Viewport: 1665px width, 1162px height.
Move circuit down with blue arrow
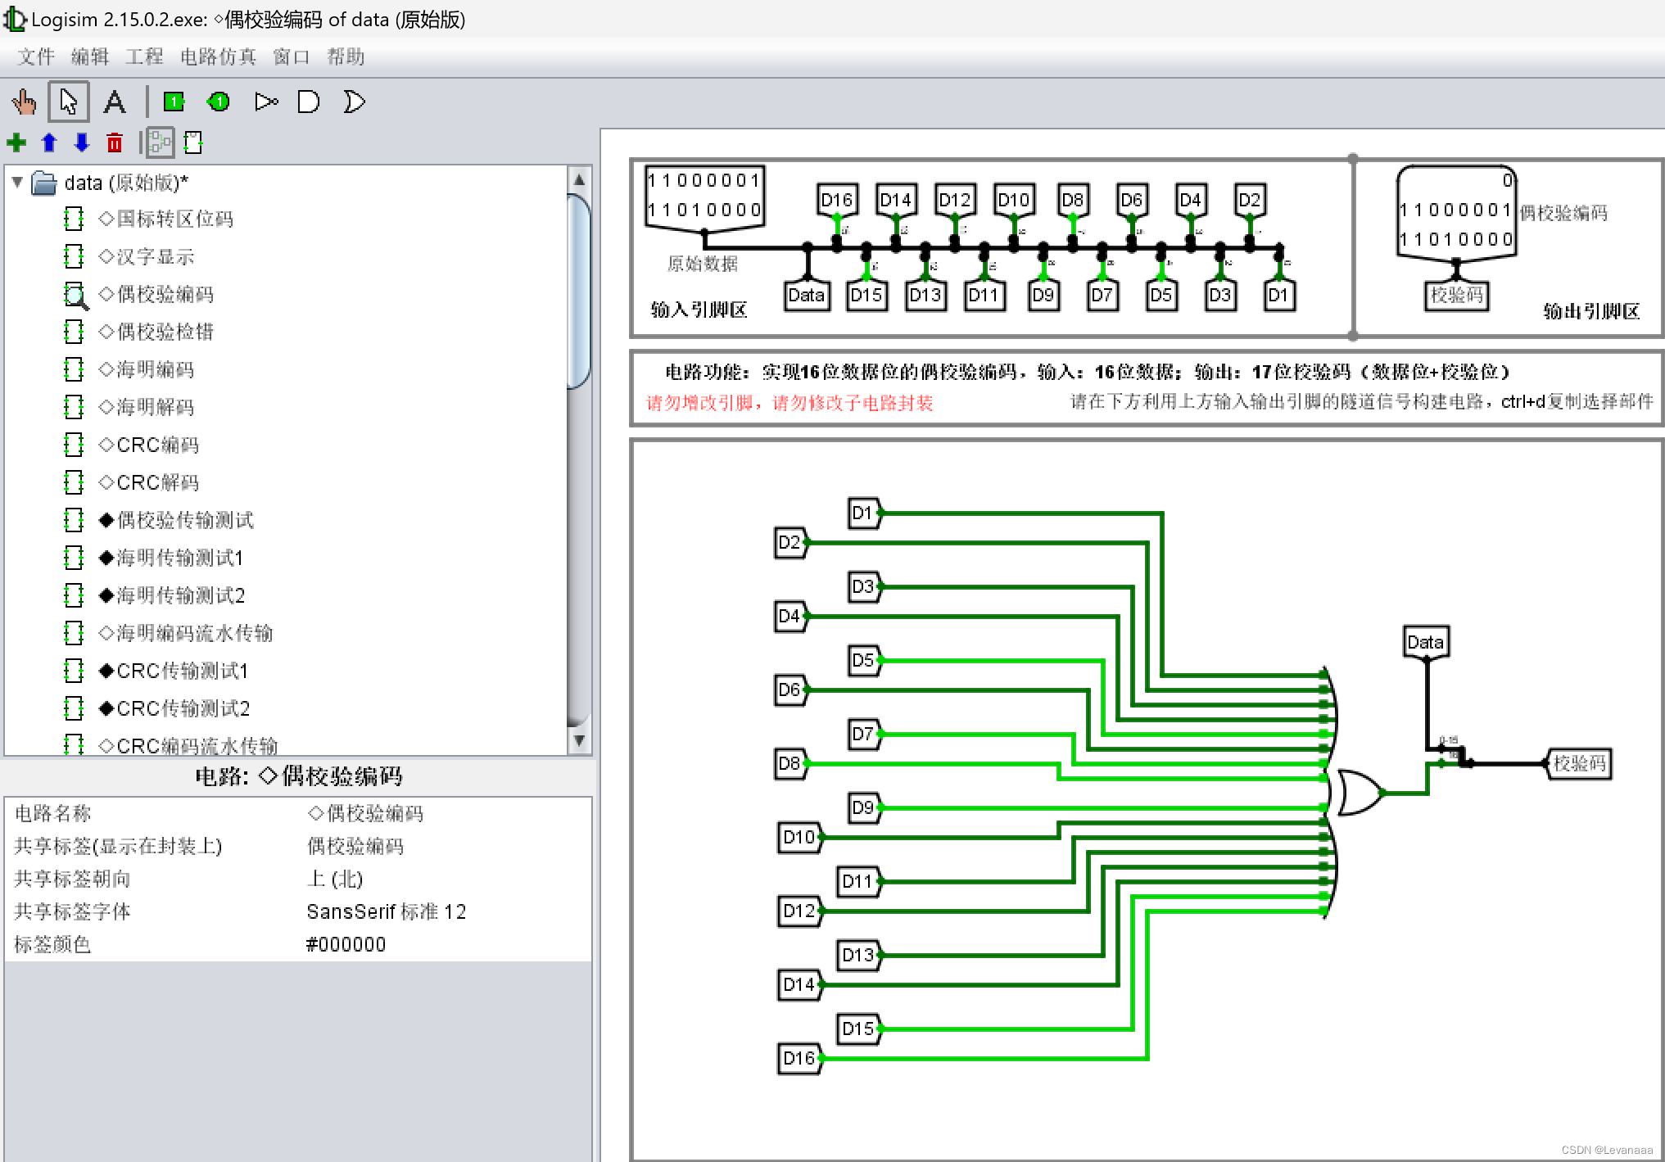[x=81, y=143]
